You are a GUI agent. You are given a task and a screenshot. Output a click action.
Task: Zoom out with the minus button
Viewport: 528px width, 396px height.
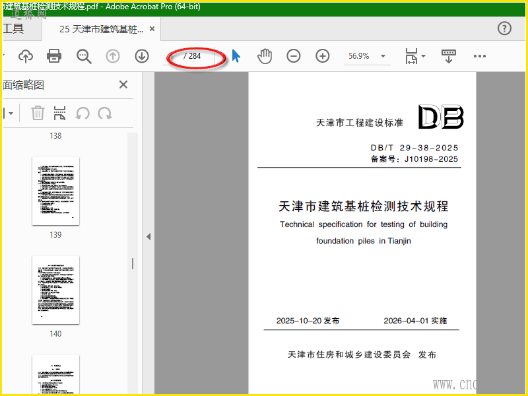coord(293,56)
